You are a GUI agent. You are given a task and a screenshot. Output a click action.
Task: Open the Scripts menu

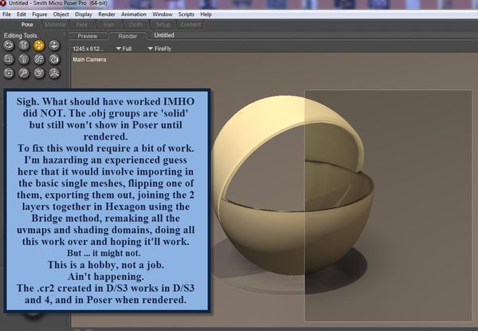click(x=186, y=14)
